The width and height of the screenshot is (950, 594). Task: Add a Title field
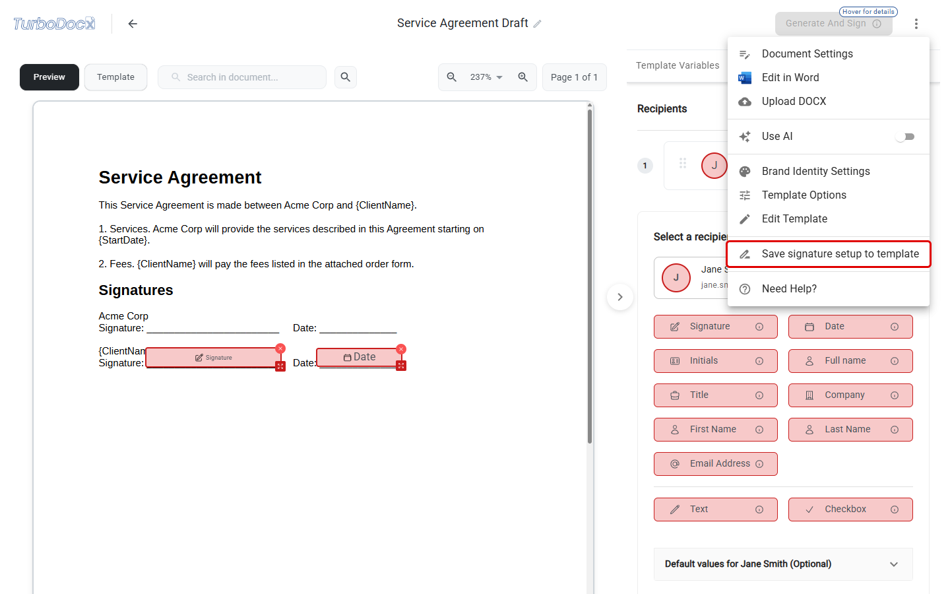[716, 395]
